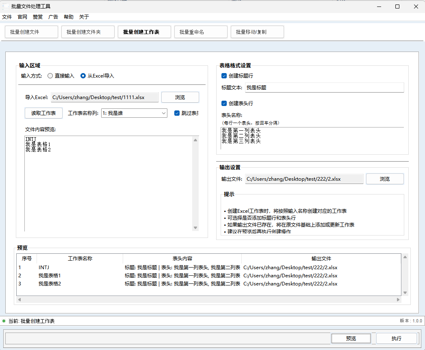
Task: Click the green status indicator at bottom left
Action: click(x=4, y=321)
